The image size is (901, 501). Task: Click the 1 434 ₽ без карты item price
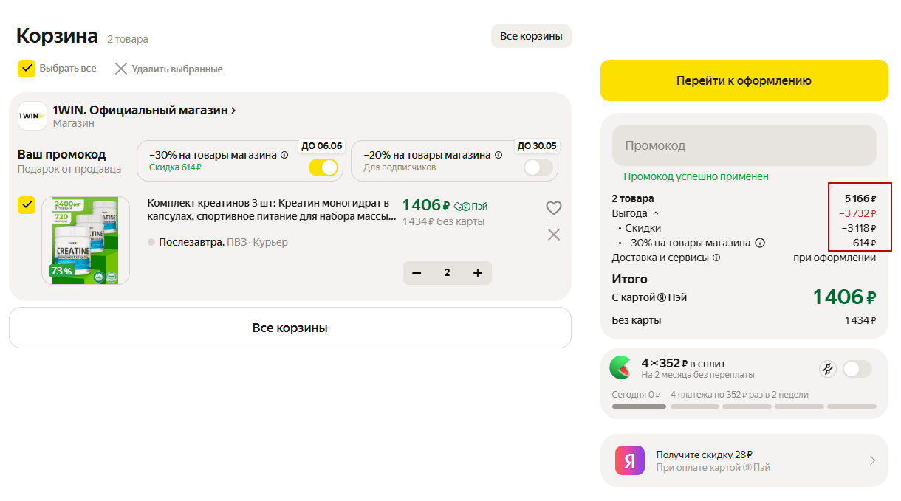pos(443,221)
